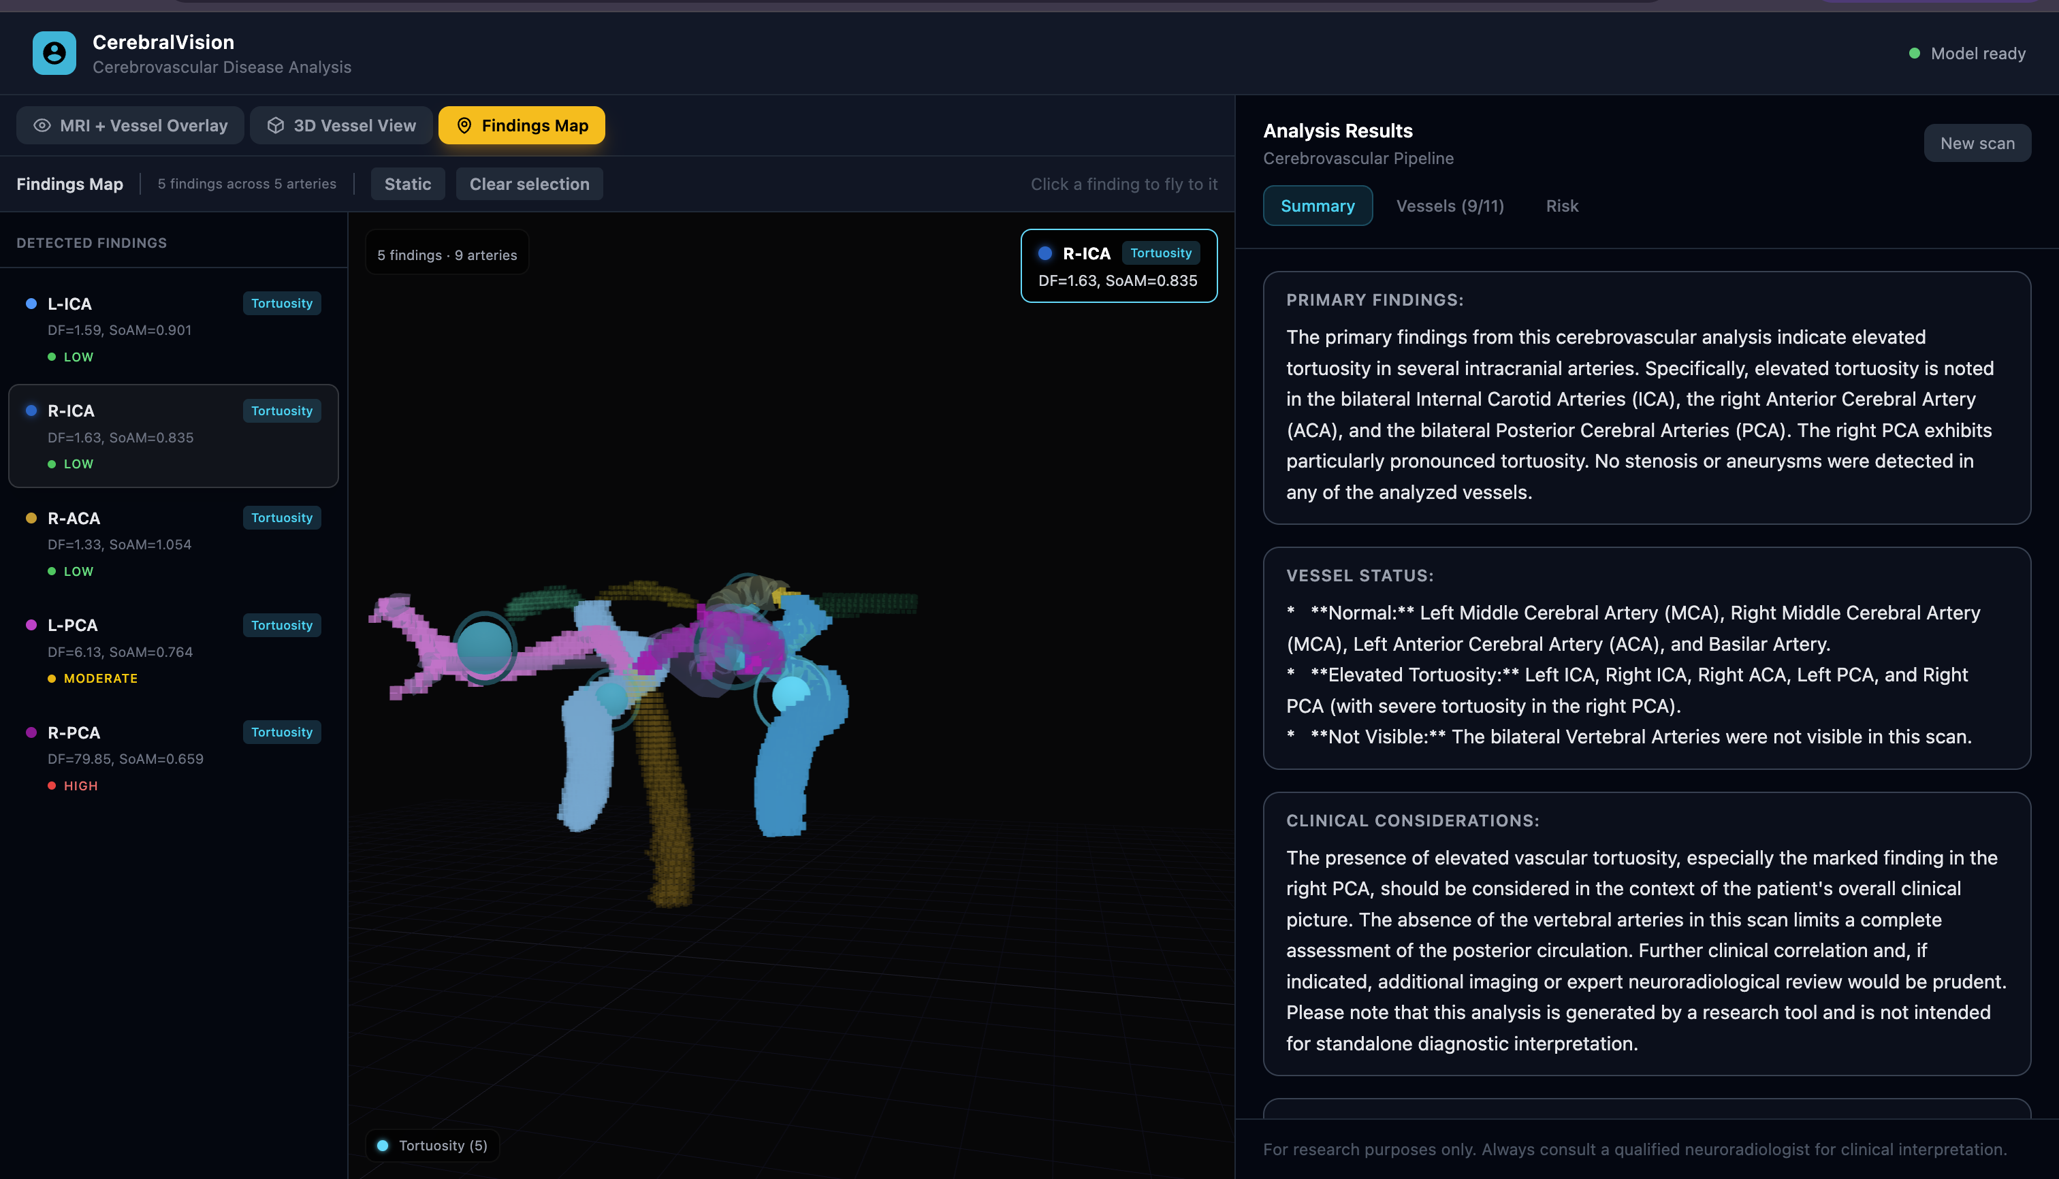Click the cube icon for 3D Vessel View
Screen dimensions: 2059x1179
[x=275, y=125]
